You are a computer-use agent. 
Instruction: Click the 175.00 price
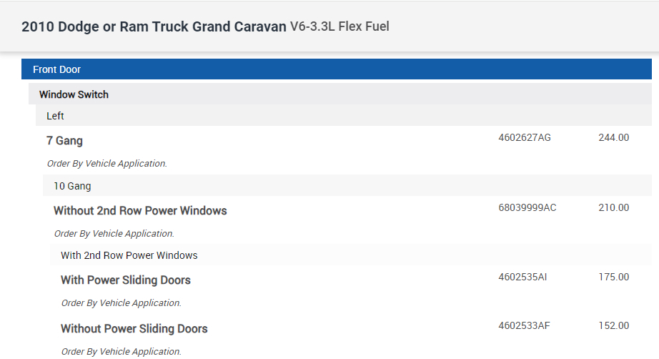[x=613, y=277]
